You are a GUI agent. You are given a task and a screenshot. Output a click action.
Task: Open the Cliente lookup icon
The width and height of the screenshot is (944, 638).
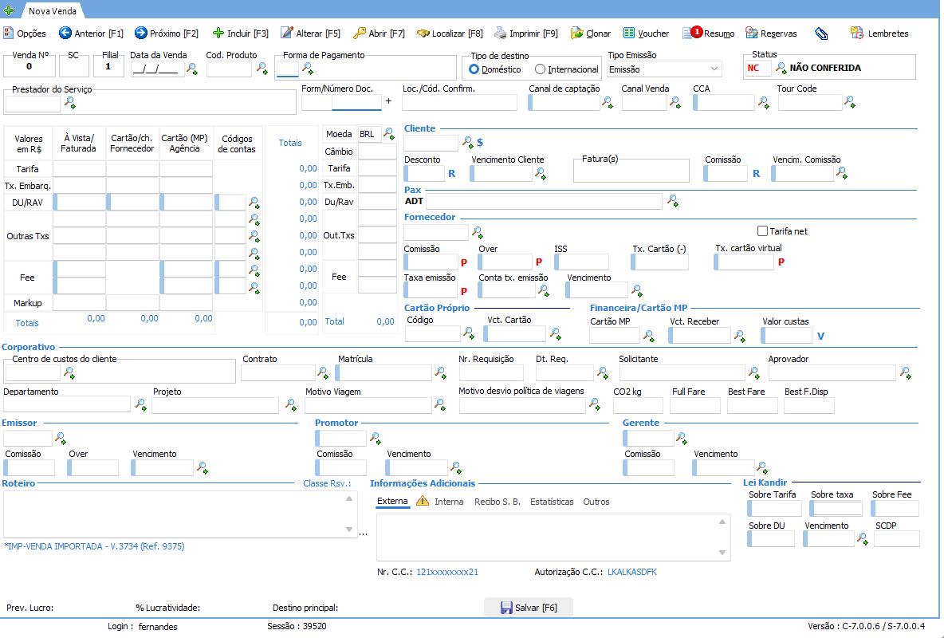pyautogui.click(x=467, y=142)
